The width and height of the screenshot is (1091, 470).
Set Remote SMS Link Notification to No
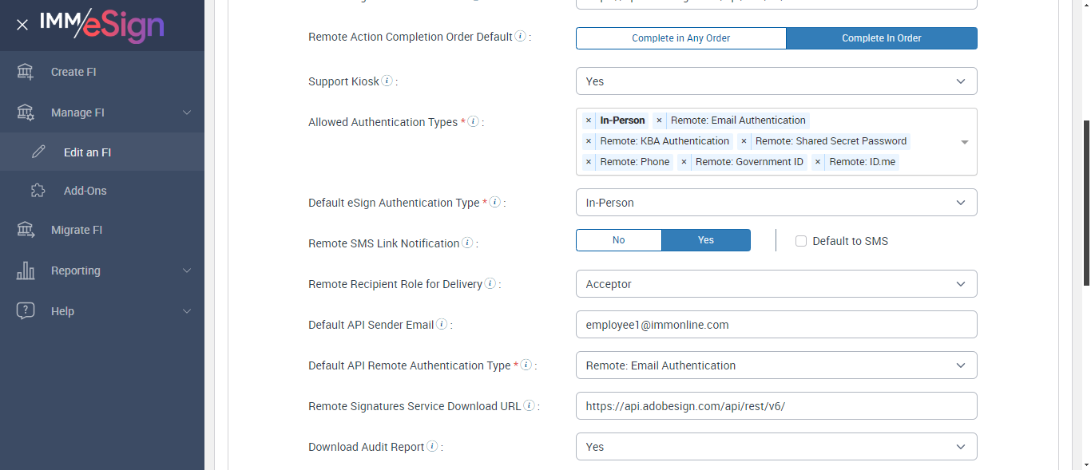click(x=619, y=240)
